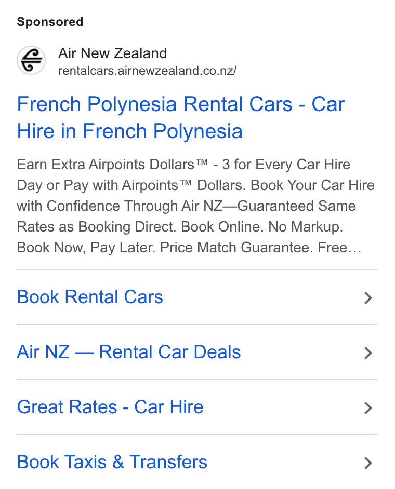
Task: Select the arrow next to Great Rates - Car Hire
Action: point(368,408)
